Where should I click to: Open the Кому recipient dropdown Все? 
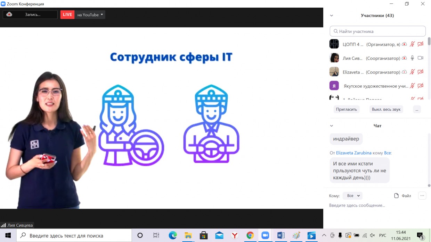352,196
